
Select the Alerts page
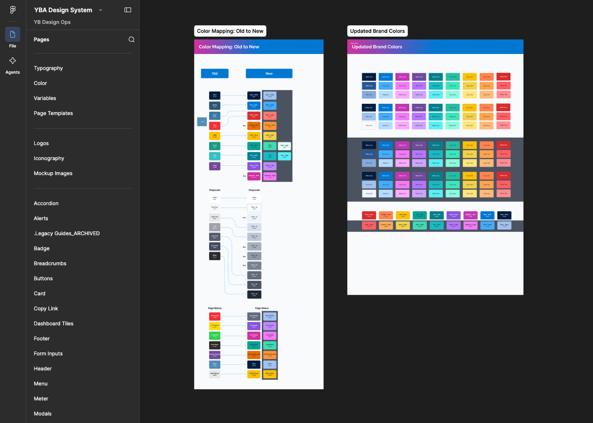click(x=41, y=218)
